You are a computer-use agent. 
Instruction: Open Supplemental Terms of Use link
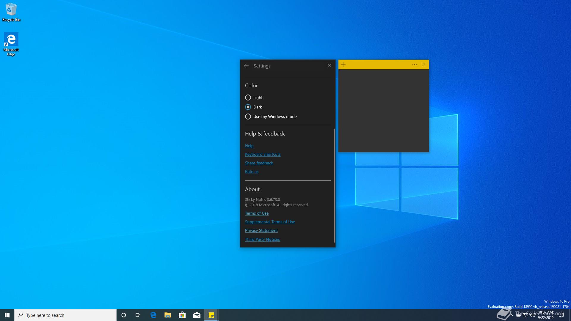(x=270, y=222)
